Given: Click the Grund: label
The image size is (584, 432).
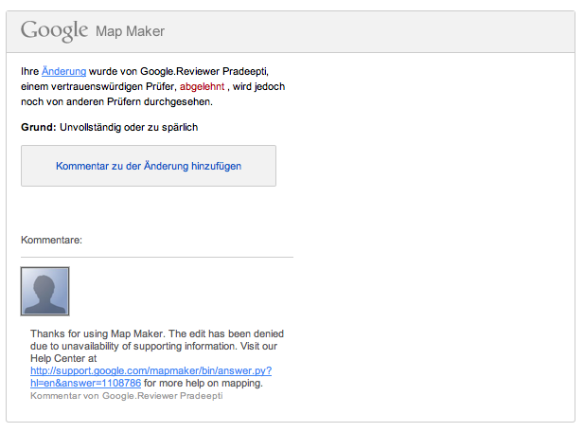Looking at the screenshot, I should (x=39, y=127).
